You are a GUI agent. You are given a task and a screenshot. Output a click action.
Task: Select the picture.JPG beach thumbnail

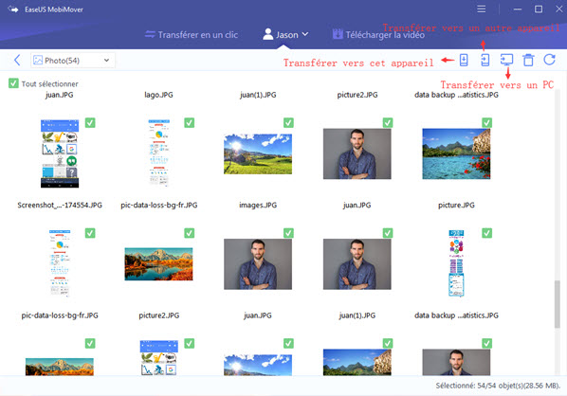tap(456, 153)
